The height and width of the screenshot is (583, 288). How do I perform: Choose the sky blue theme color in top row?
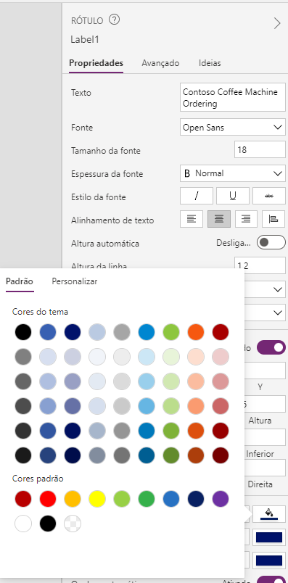coord(147,331)
